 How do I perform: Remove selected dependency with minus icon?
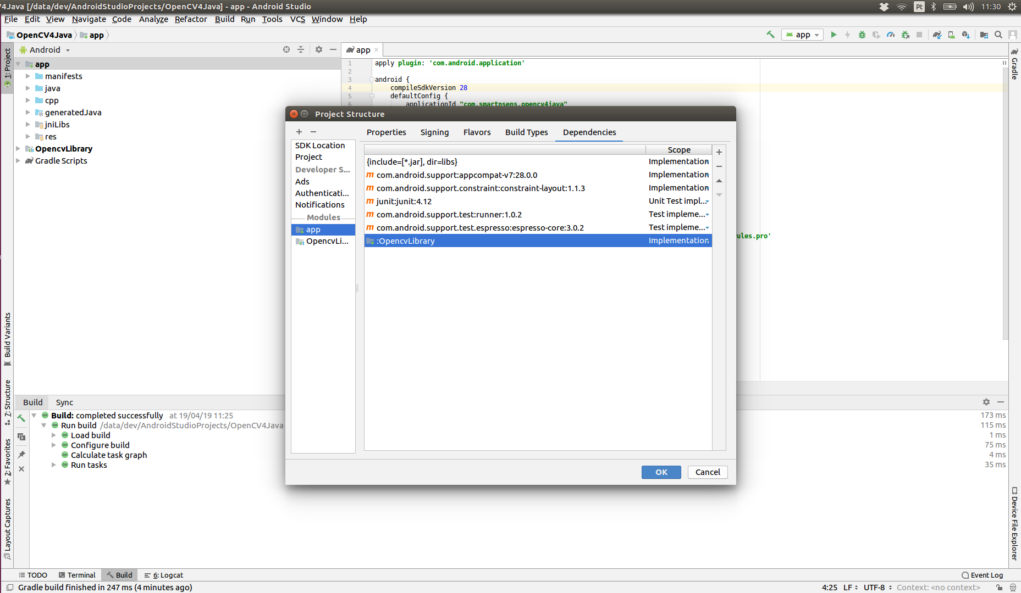point(719,166)
